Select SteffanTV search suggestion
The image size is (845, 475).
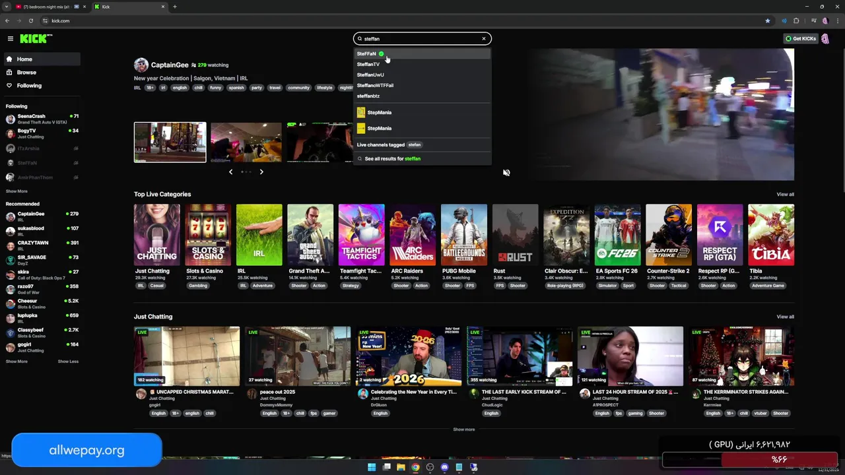[422, 64]
